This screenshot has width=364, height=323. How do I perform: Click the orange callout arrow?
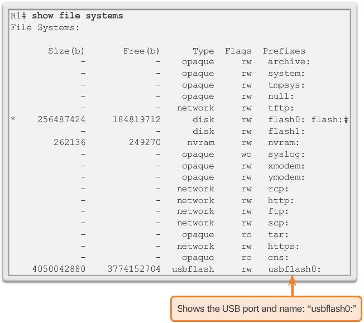[291, 286]
